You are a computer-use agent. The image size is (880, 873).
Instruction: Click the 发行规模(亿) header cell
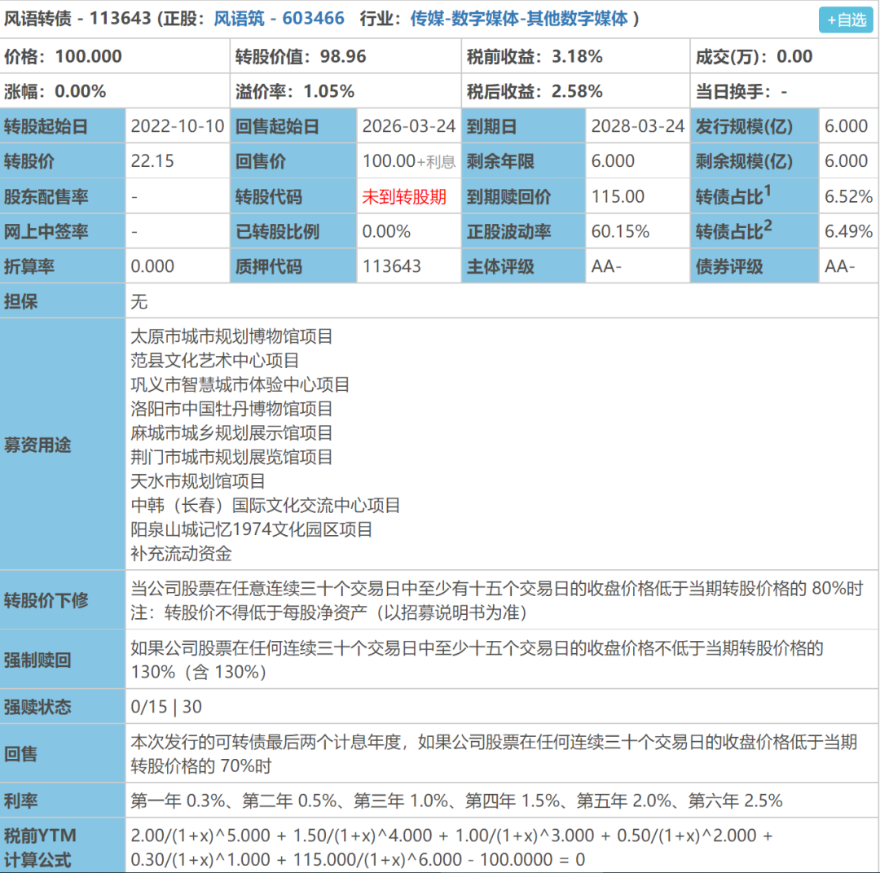pyautogui.click(x=755, y=125)
